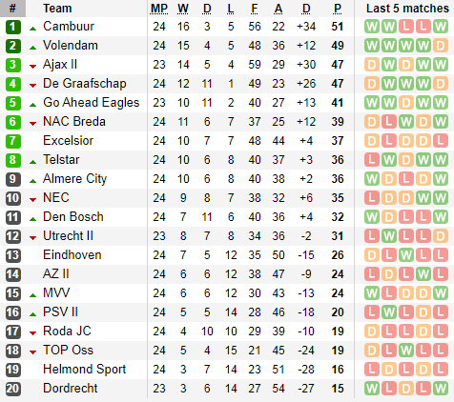Click the first loss badge in Telstar's form
454x402 pixels.
coord(372,160)
